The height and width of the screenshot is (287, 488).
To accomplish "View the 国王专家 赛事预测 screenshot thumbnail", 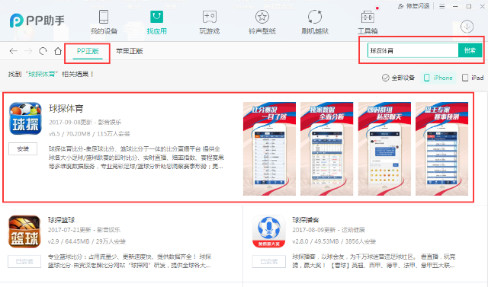I will 442,148.
